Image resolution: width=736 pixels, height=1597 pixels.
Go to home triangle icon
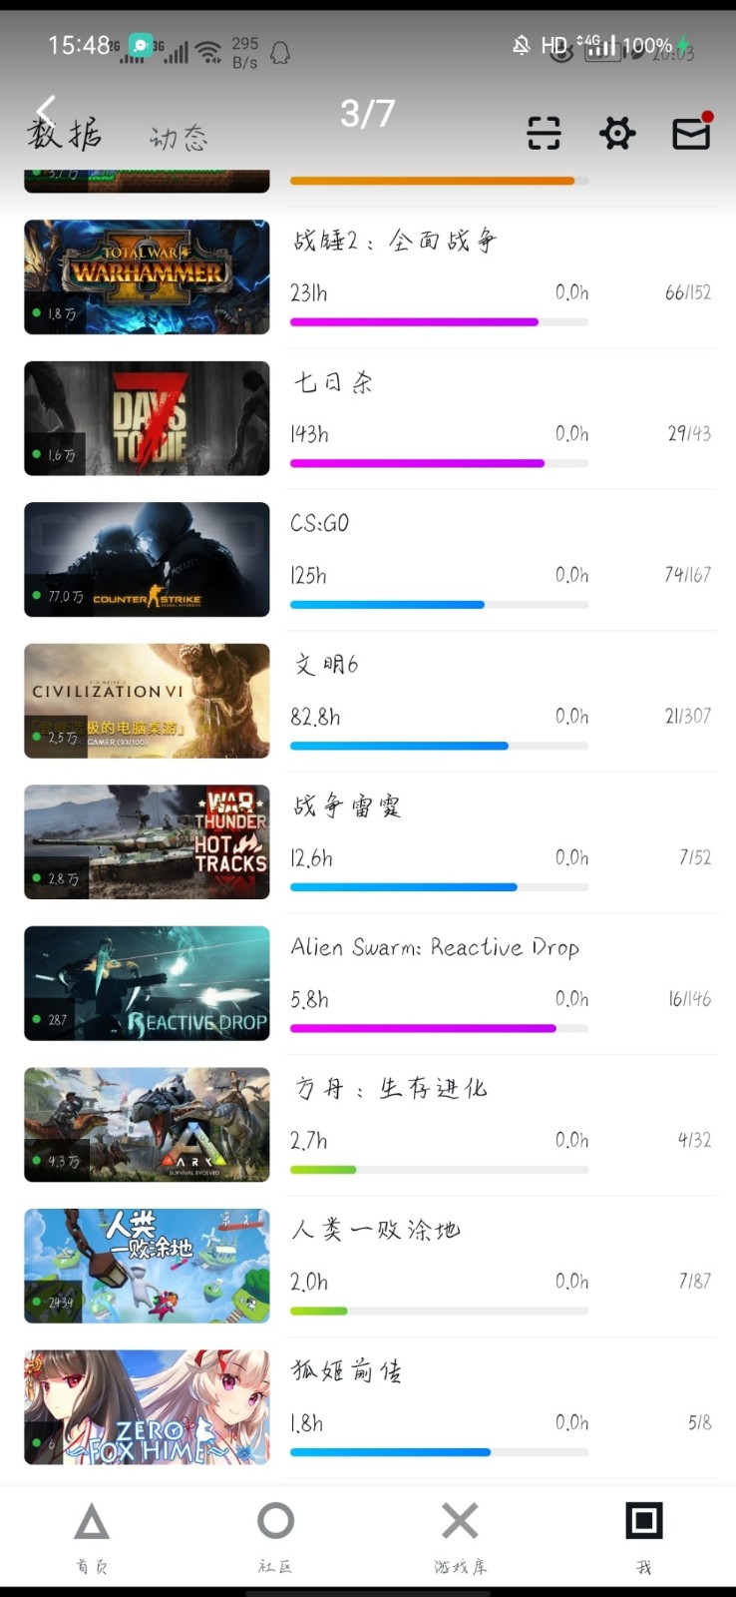92,1522
